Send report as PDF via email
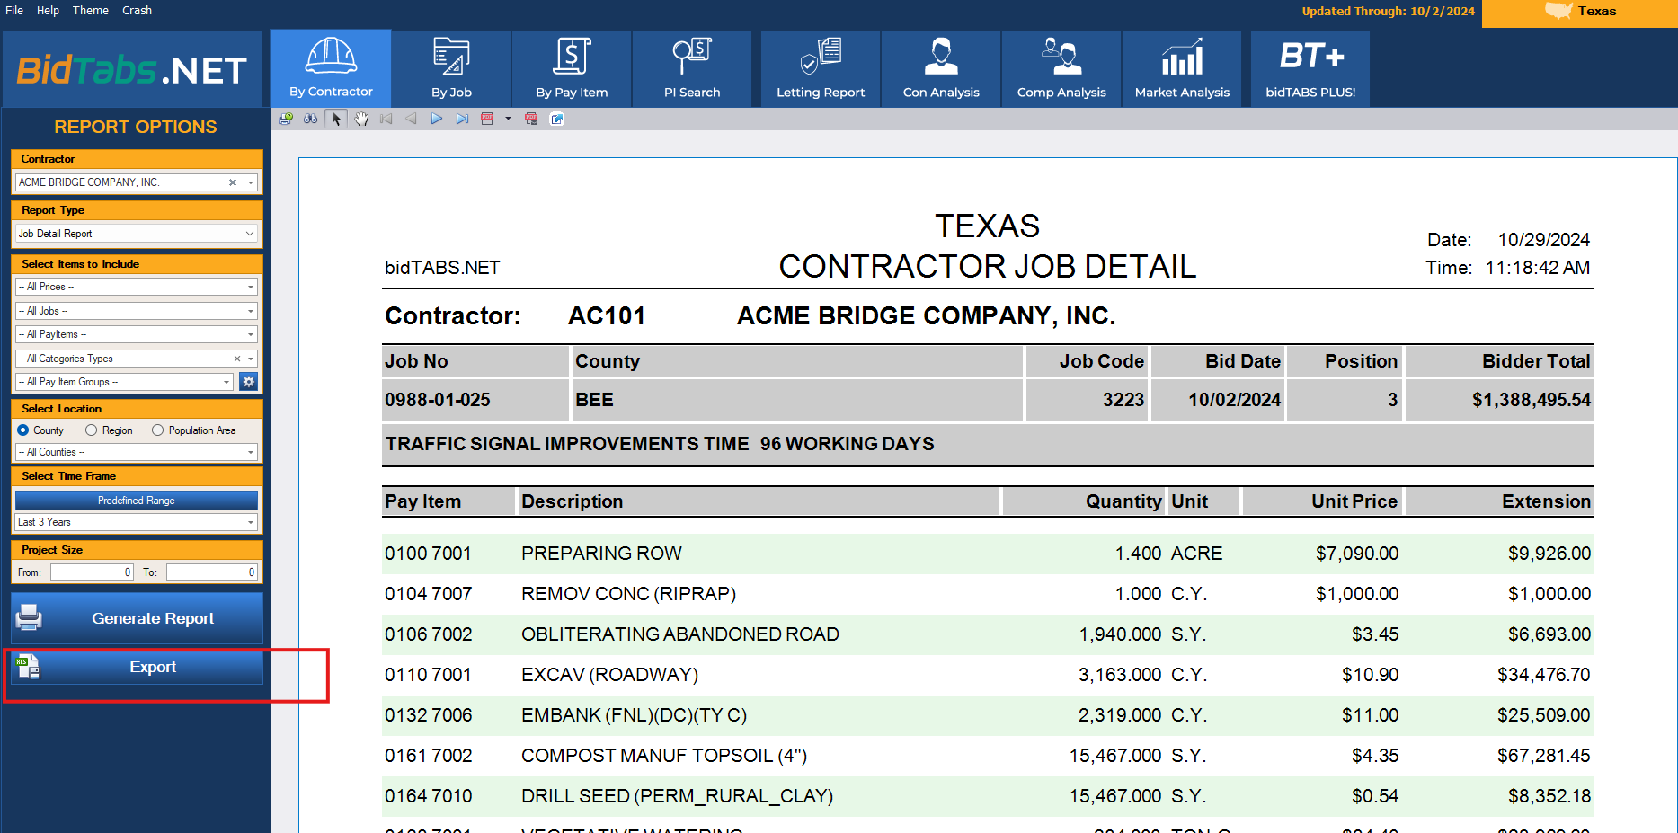Image resolution: width=1678 pixels, height=833 pixels. 531,119
